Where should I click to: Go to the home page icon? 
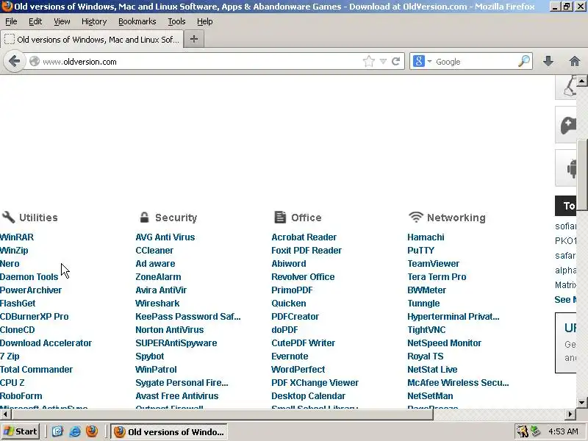click(x=574, y=61)
